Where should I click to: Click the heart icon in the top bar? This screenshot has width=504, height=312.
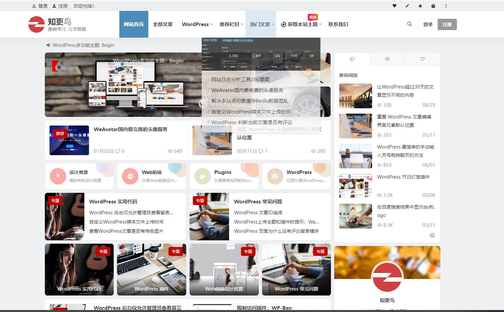click(394, 6)
